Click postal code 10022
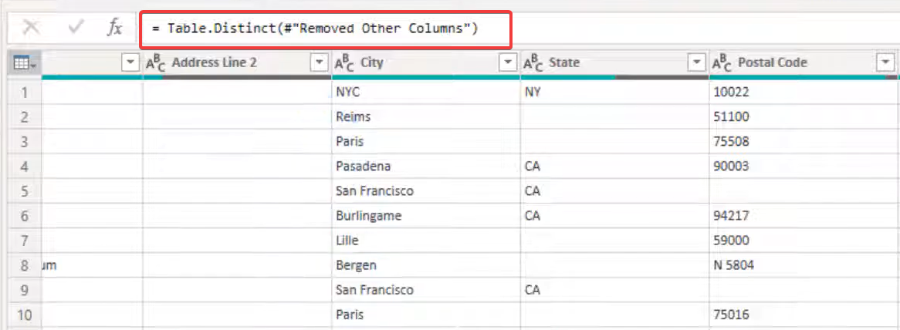 pyautogui.click(x=804, y=93)
